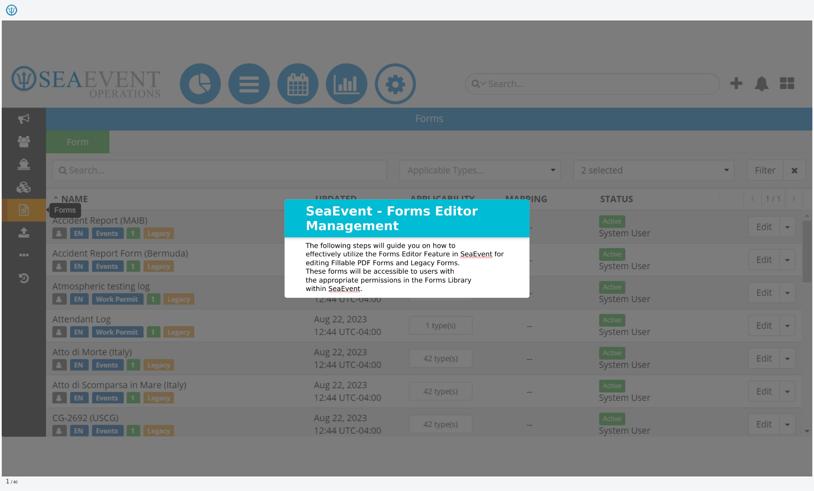Click 'Atto di Morte (Italy)' form name
Image resolution: width=814 pixels, height=491 pixels.
pos(92,352)
